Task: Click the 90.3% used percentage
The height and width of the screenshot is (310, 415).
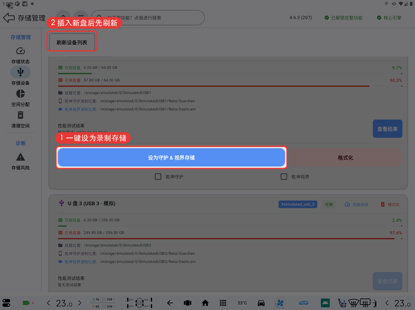Action: (x=395, y=80)
